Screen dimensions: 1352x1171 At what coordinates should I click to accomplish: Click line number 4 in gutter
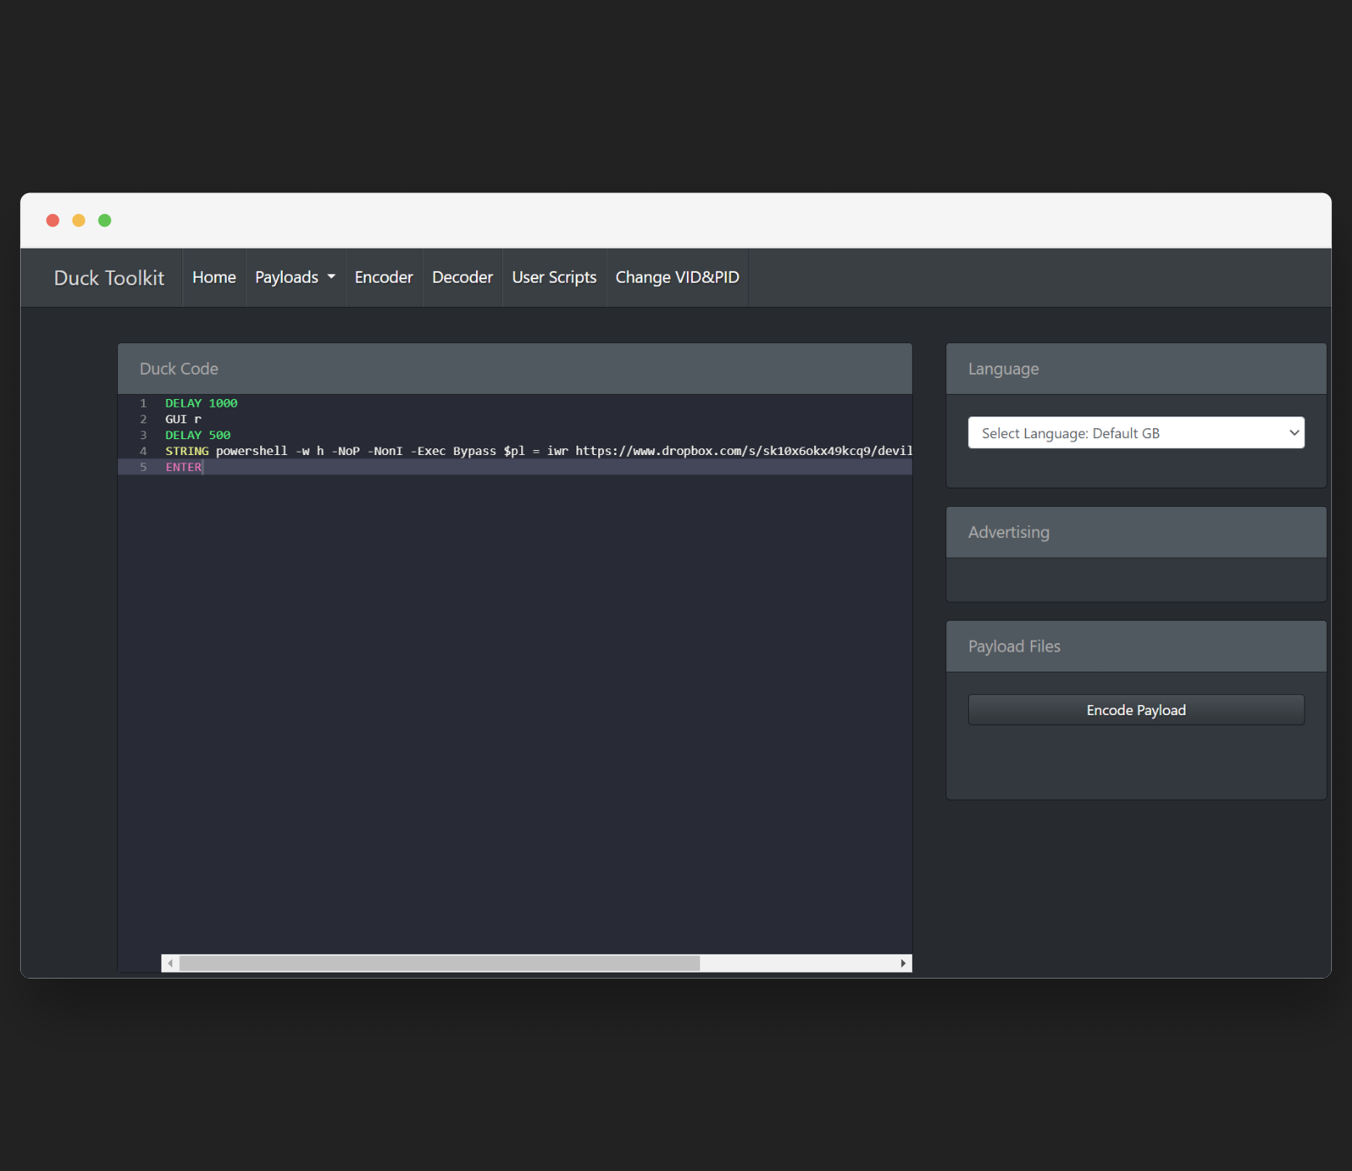143,451
